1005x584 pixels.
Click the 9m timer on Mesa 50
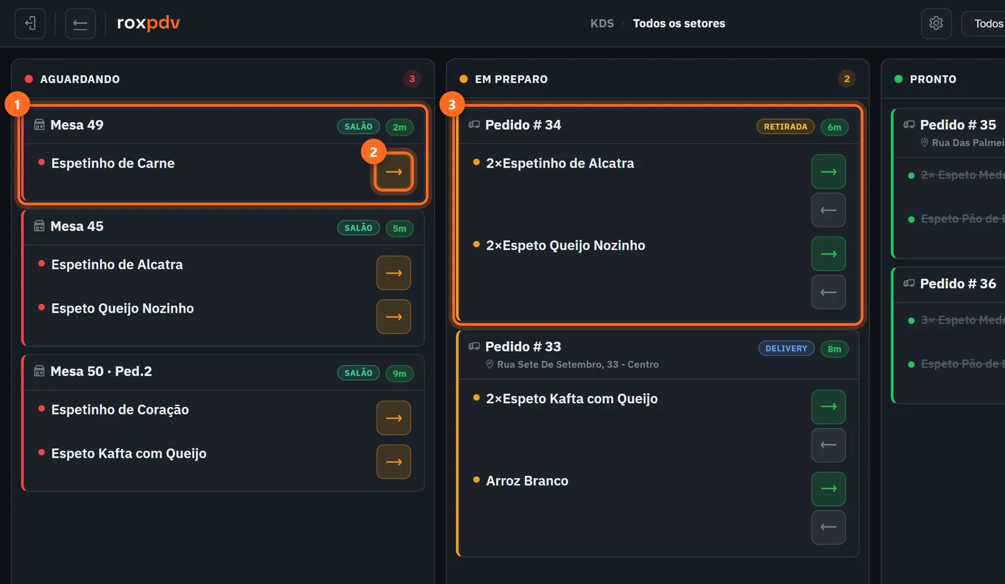click(x=399, y=374)
